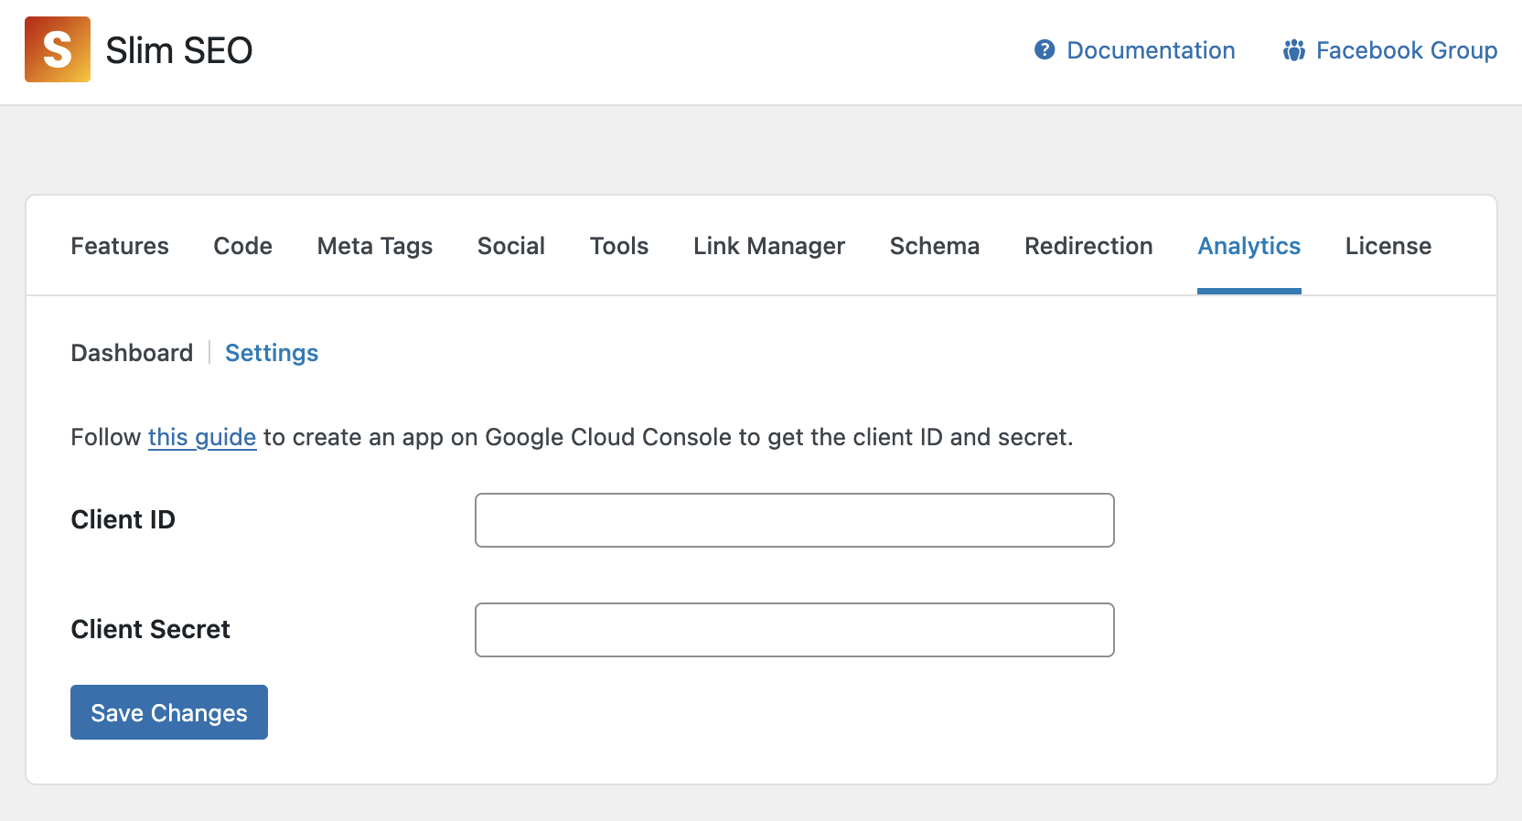Go to the License tab
This screenshot has width=1522, height=821.
(1388, 246)
